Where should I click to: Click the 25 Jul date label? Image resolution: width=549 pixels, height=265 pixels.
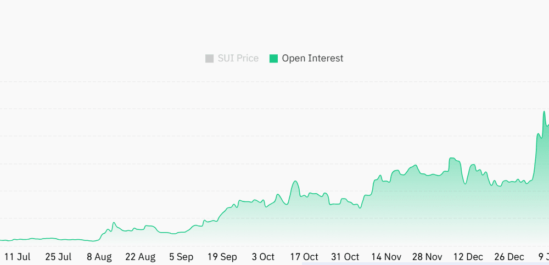point(58,257)
